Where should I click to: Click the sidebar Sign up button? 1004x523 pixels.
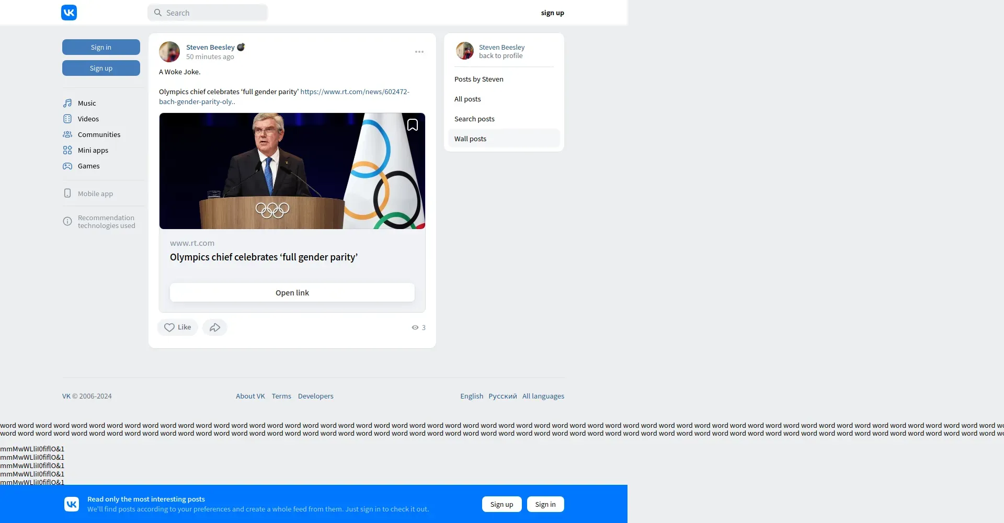(x=101, y=68)
